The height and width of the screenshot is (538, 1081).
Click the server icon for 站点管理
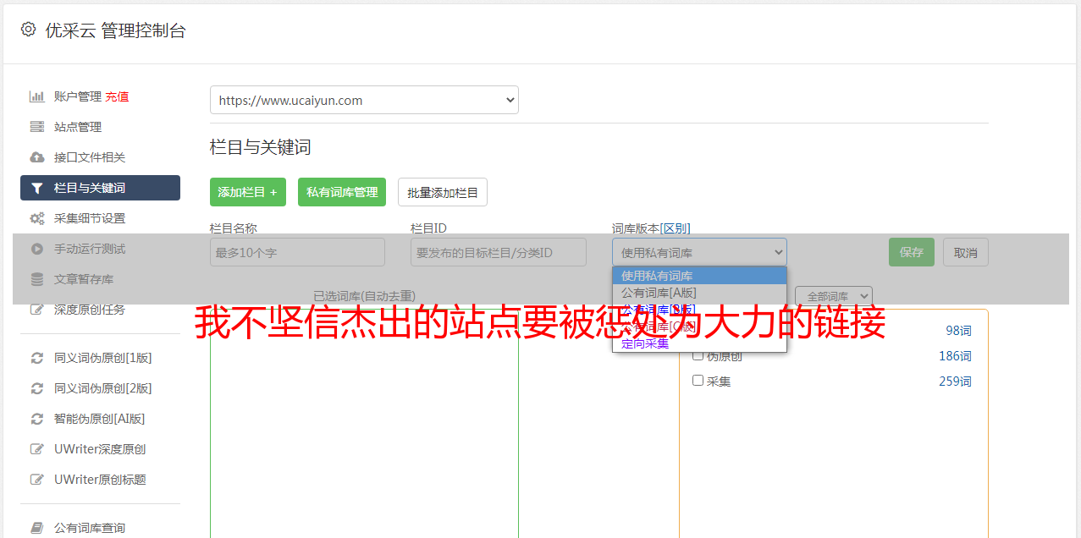tap(37, 127)
